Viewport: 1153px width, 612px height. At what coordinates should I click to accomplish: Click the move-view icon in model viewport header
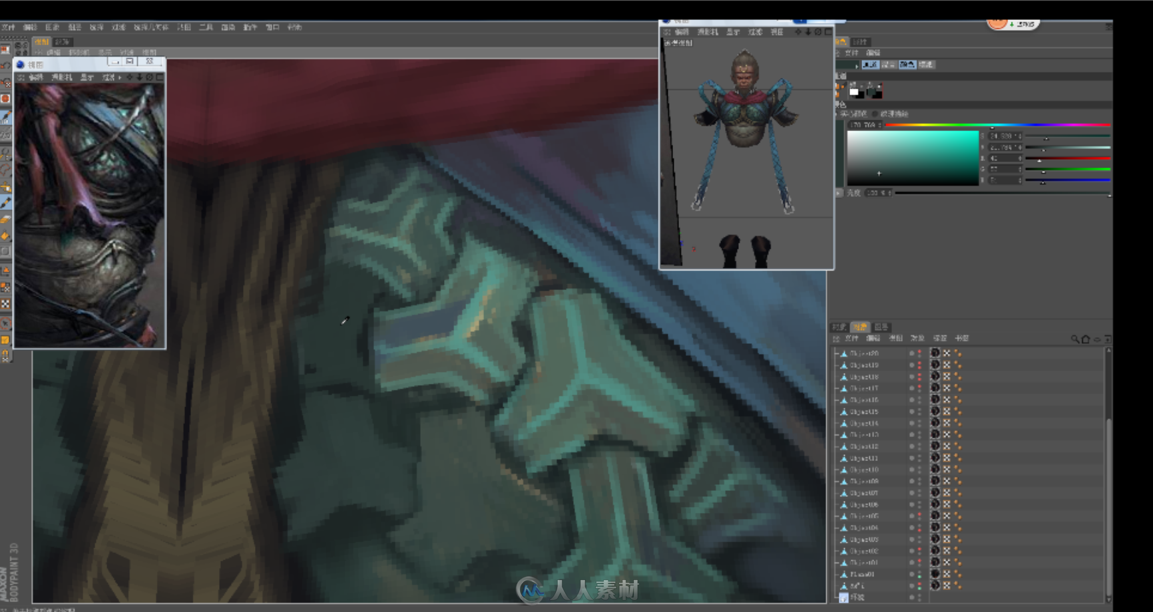pyautogui.click(x=798, y=31)
